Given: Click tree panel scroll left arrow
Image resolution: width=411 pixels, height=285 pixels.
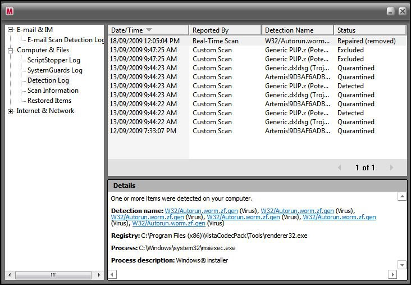Looking at the screenshot, I should [10, 275].
